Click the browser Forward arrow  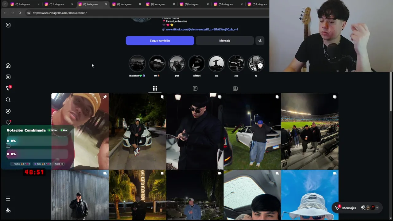13,13
